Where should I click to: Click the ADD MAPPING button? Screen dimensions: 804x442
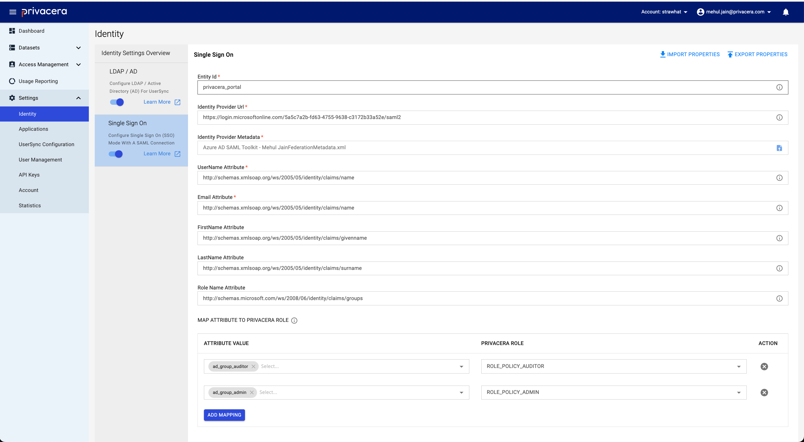pyautogui.click(x=224, y=415)
